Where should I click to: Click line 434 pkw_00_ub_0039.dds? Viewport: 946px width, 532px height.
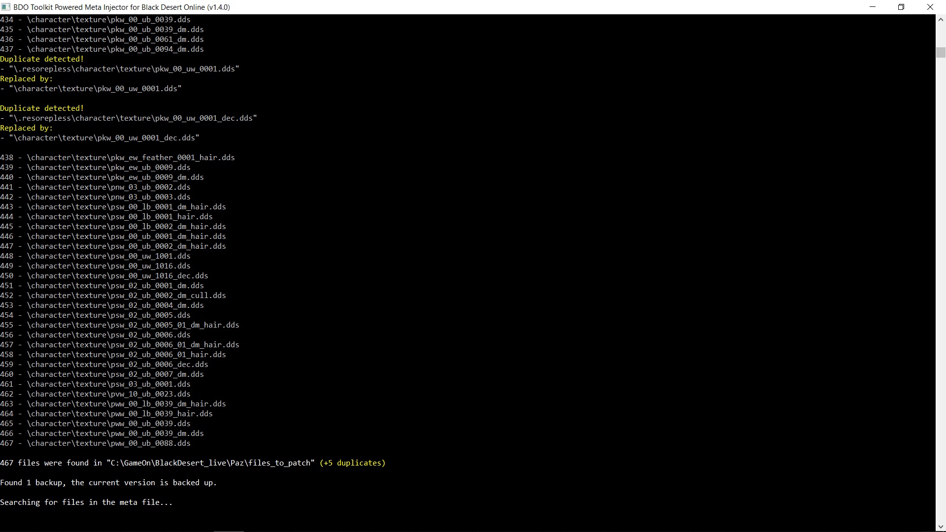click(95, 20)
